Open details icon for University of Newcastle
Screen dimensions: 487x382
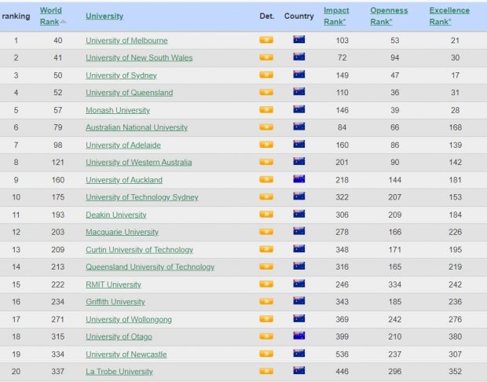[266, 354]
